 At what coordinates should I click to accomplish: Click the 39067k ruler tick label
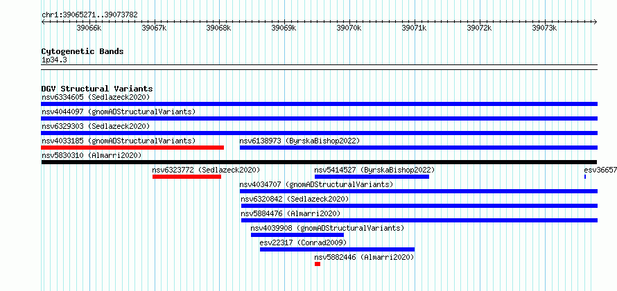pos(154,28)
